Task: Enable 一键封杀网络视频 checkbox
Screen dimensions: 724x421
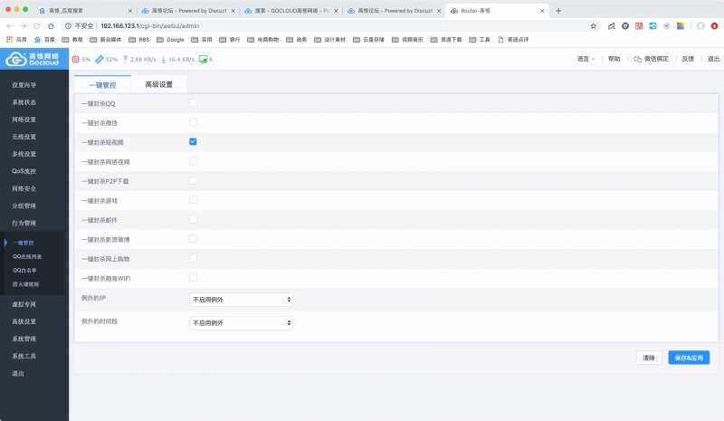Action: pos(193,161)
